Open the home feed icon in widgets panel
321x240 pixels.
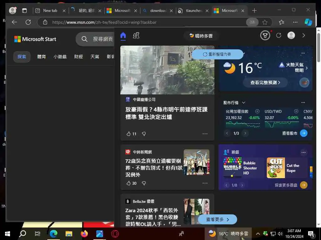click(123, 36)
